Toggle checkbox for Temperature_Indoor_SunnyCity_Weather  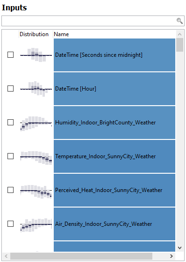click(x=10, y=156)
